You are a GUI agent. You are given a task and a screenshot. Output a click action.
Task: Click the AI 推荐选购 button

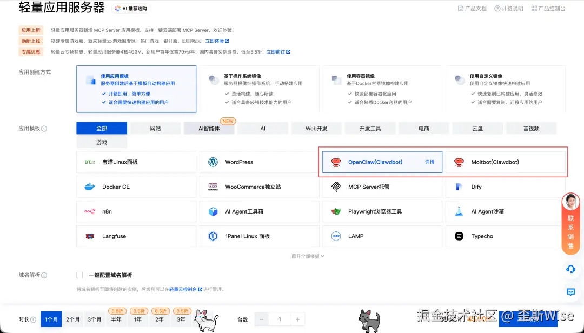coord(131,9)
